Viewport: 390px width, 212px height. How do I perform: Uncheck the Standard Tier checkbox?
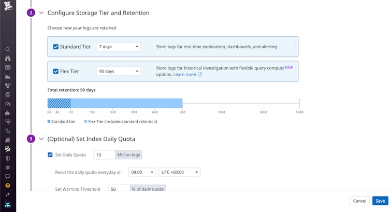click(x=56, y=47)
